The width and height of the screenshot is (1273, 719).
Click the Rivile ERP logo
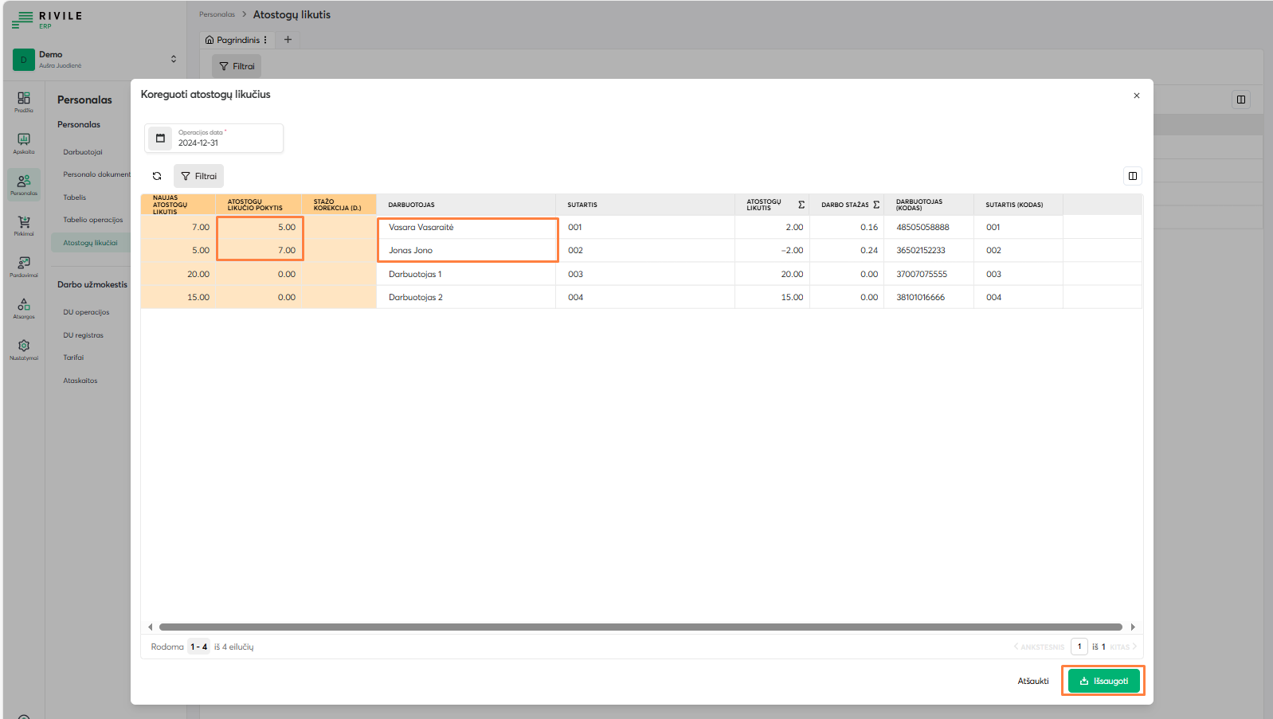coord(47,19)
